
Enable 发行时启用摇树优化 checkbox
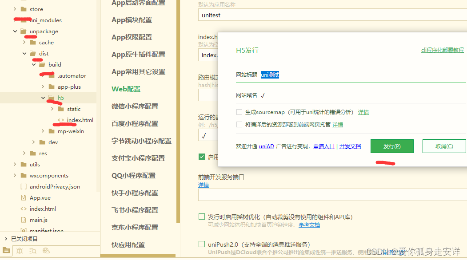pyautogui.click(x=201, y=216)
